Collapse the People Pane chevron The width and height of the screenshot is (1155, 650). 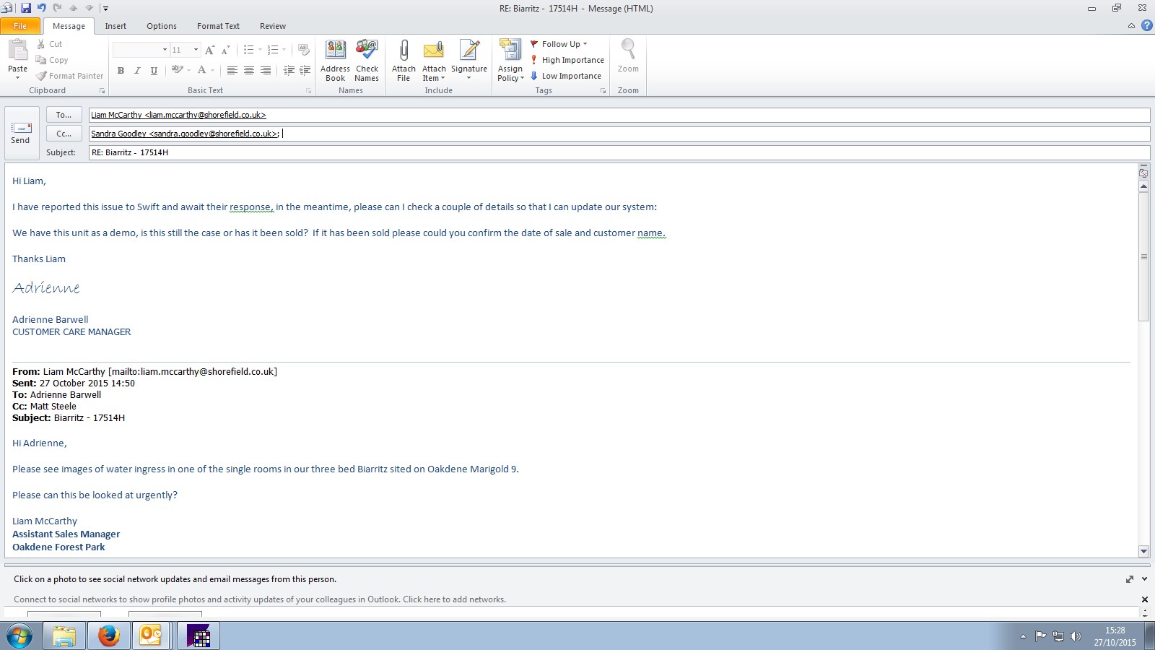(x=1144, y=579)
